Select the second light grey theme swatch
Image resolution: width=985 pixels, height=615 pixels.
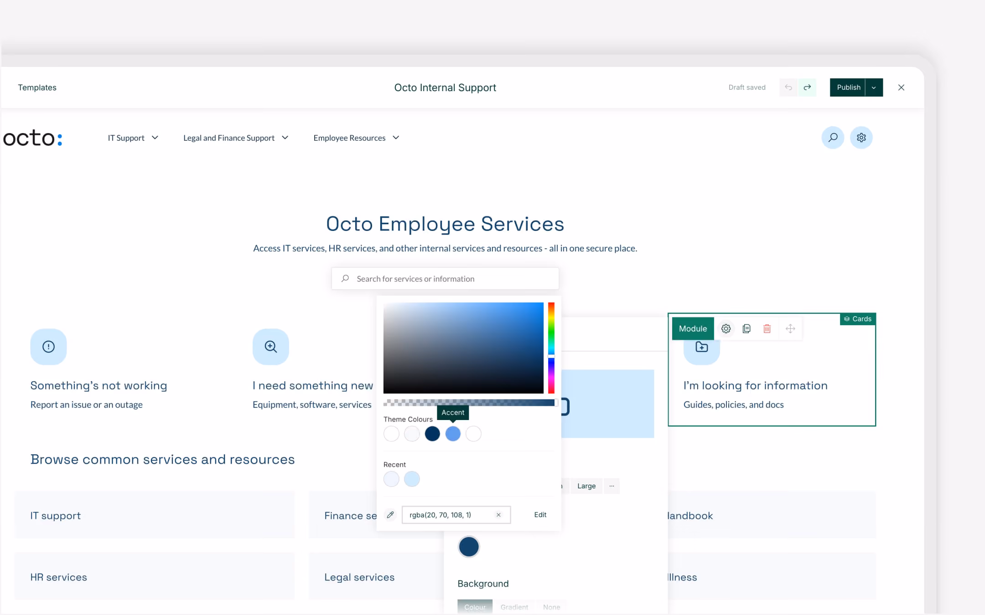point(412,434)
